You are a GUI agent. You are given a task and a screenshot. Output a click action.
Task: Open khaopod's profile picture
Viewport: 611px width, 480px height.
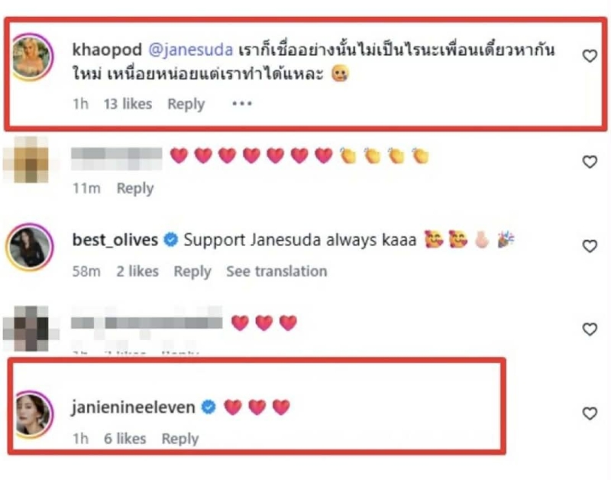point(31,57)
